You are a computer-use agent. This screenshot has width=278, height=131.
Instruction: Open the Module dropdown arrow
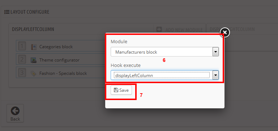click(215, 52)
